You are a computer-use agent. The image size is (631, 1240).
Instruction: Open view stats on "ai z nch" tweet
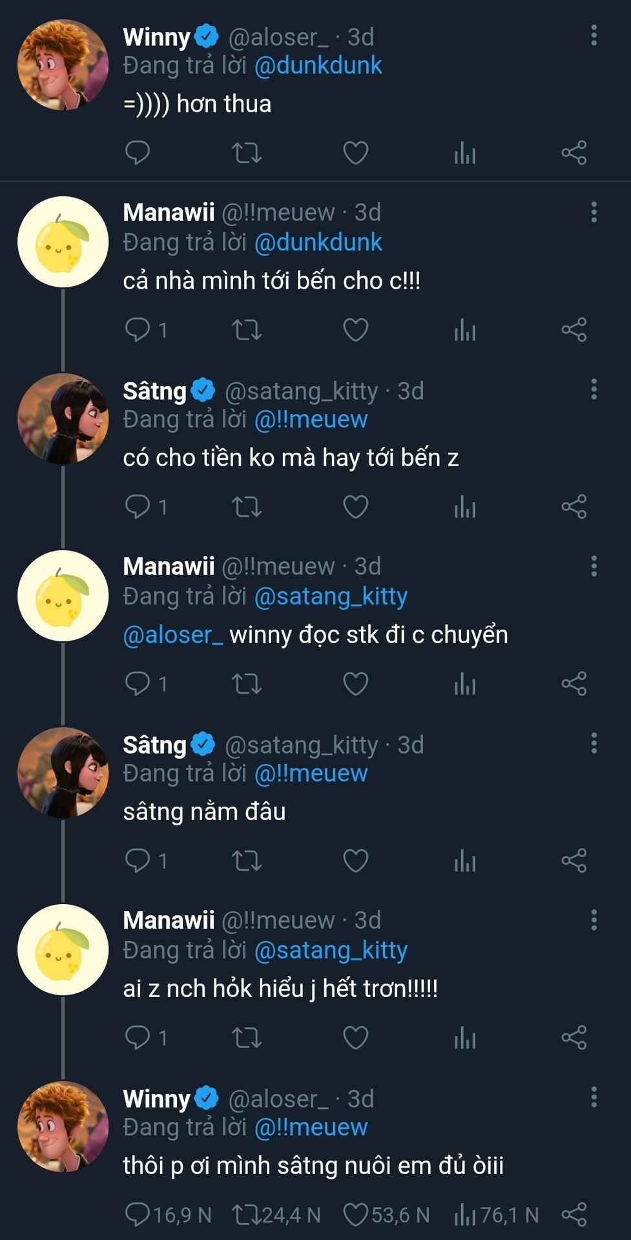[464, 1038]
